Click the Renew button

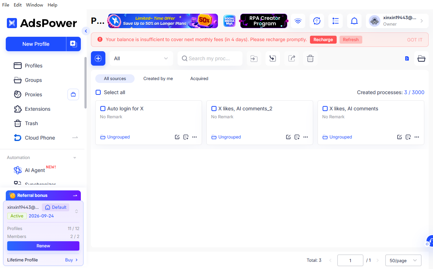coord(43,246)
